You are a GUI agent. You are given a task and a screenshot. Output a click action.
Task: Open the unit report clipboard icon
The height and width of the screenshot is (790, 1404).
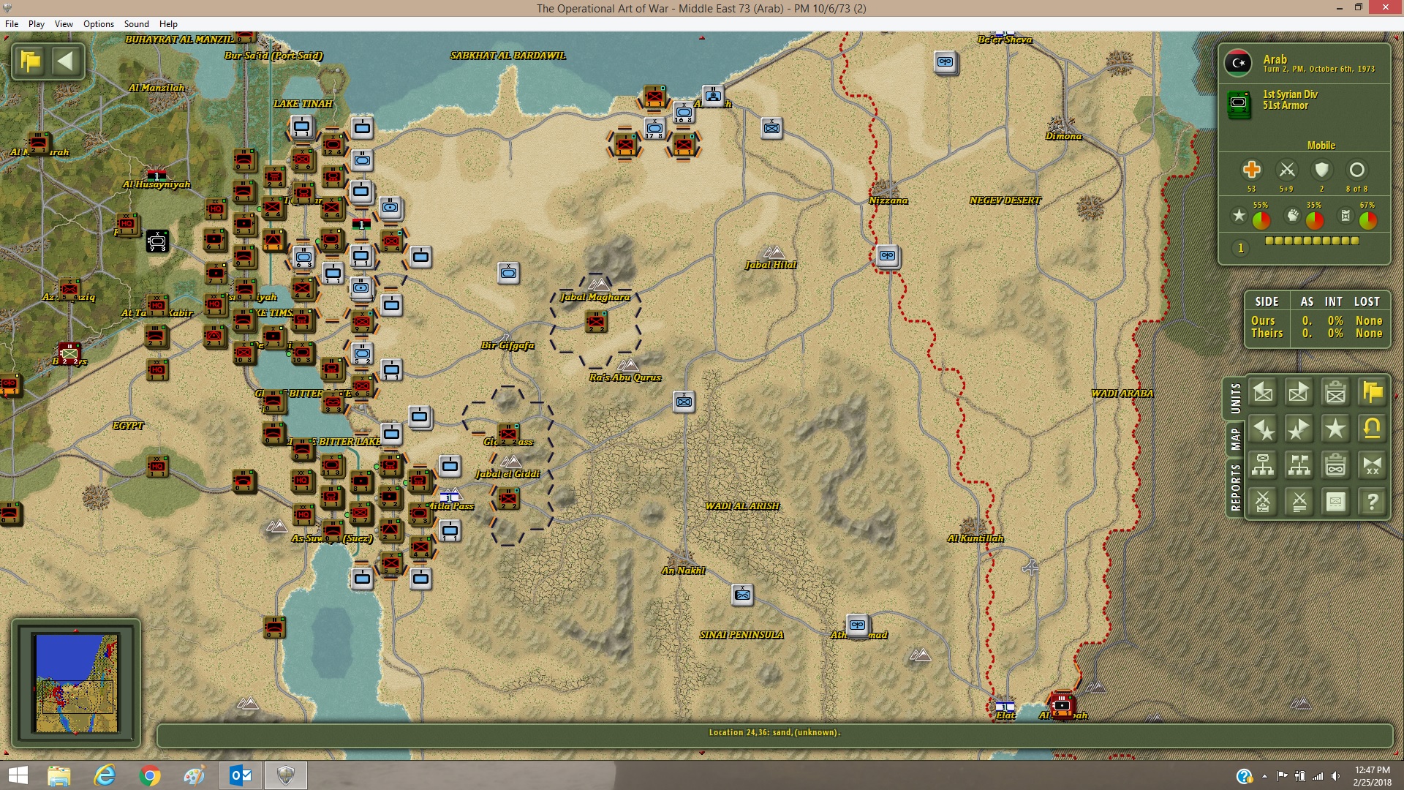(x=1335, y=393)
